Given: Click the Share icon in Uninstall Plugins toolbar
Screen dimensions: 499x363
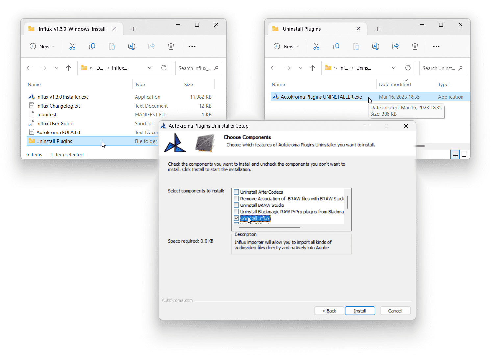Looking at the screenshot, I should (x=395, y=46).
